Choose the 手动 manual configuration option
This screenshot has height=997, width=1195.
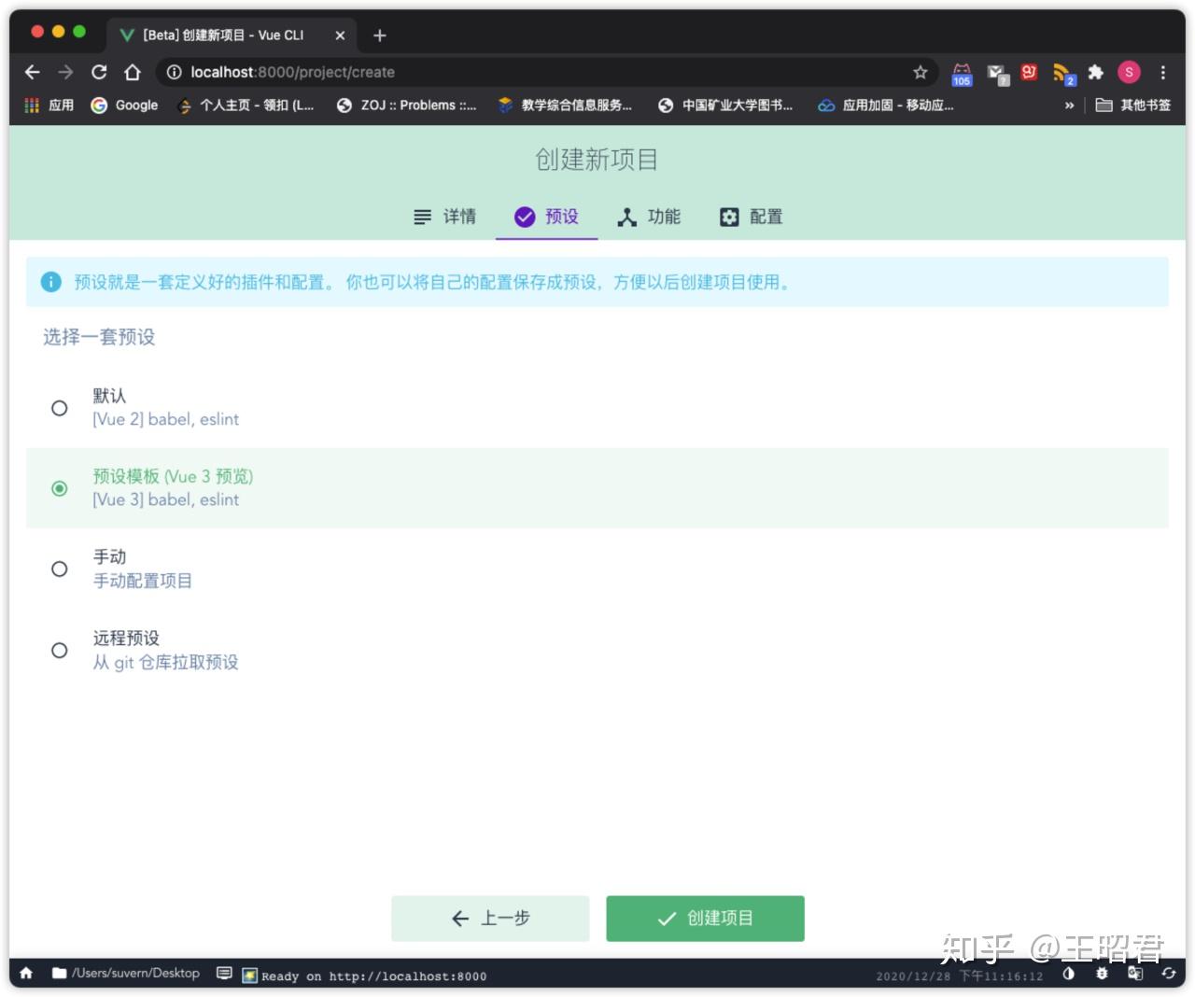pyautogui.click(x=60, y=569)
